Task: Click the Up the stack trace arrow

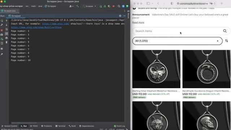Action: point(6,21)
